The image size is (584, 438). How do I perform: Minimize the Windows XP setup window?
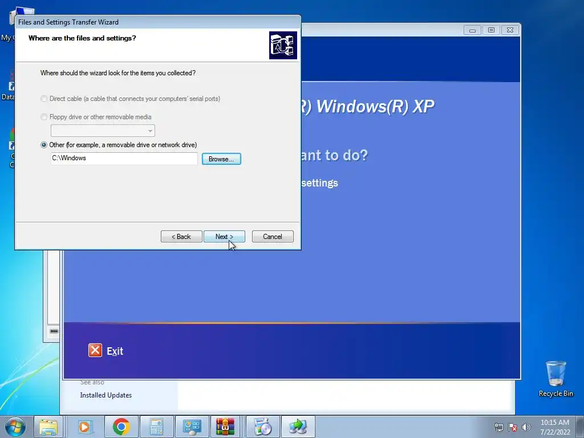click(472, 30)
